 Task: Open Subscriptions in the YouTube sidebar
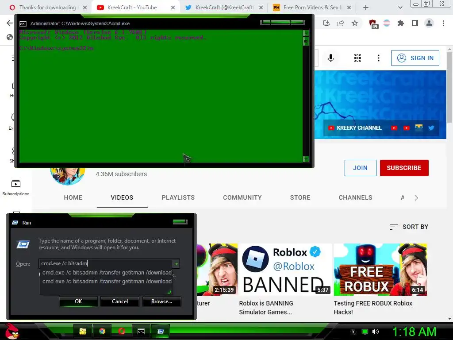click(x=16, y=187)
